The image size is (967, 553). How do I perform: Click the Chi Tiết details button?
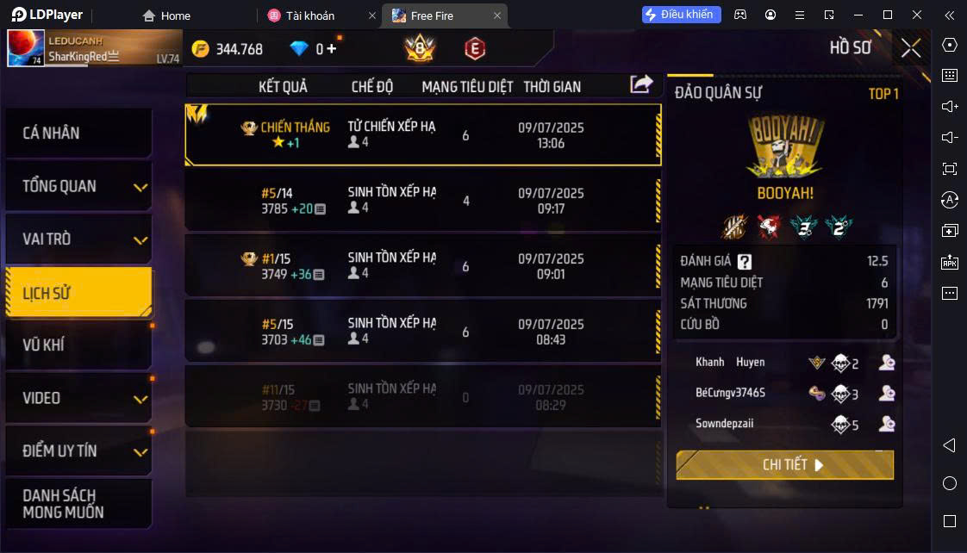coord(784,465)
